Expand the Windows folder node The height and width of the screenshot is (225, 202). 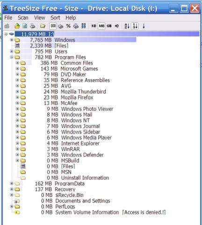[12, 40]
